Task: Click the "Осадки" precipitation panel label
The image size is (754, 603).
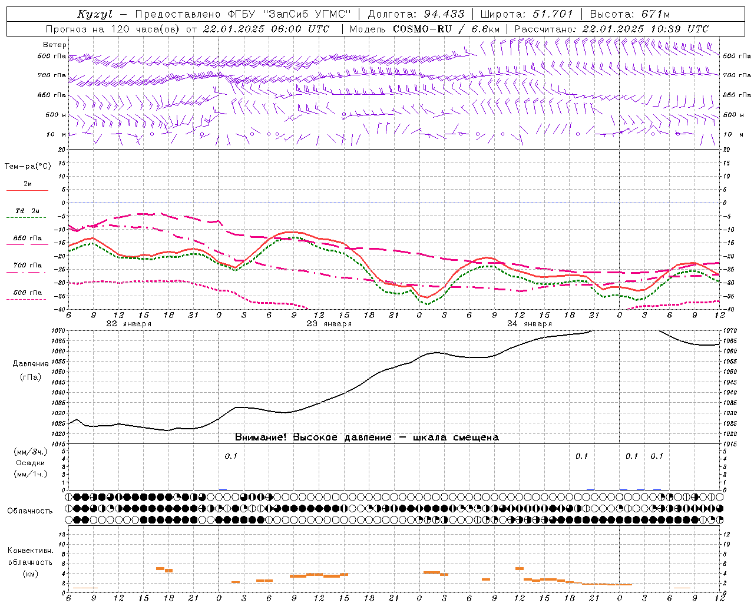Action: [x=31, y=463]
